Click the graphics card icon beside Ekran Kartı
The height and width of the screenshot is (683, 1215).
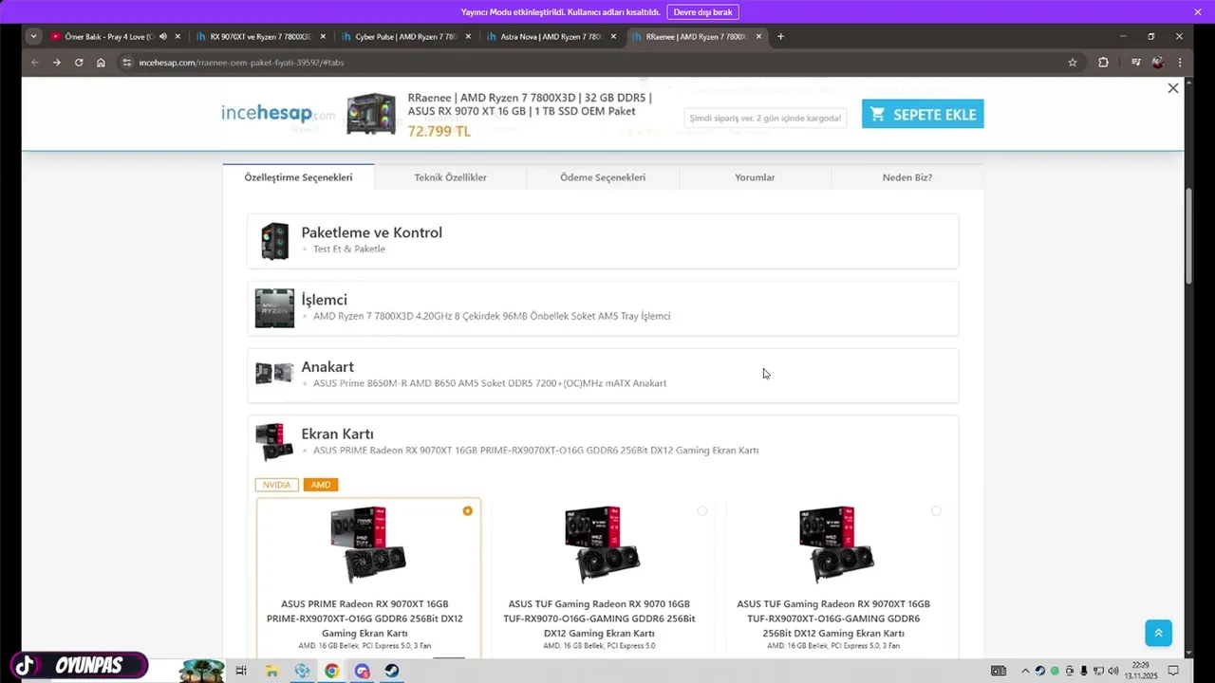click(274, 442)
